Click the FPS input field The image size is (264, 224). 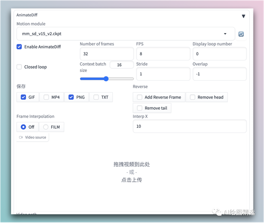pos(163,54)
